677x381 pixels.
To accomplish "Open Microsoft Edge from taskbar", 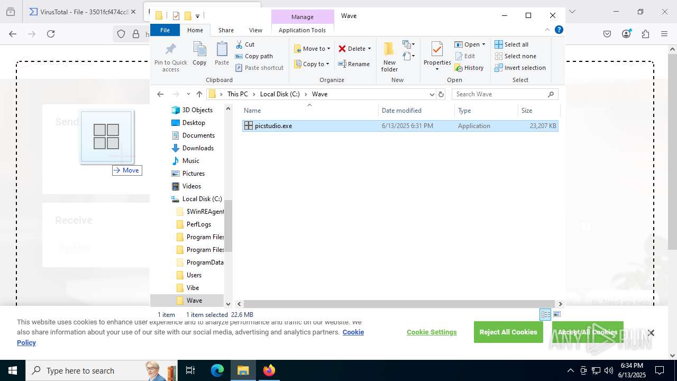I will click(x=217, y=370).
